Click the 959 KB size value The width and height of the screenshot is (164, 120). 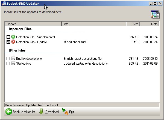(133, 64)
